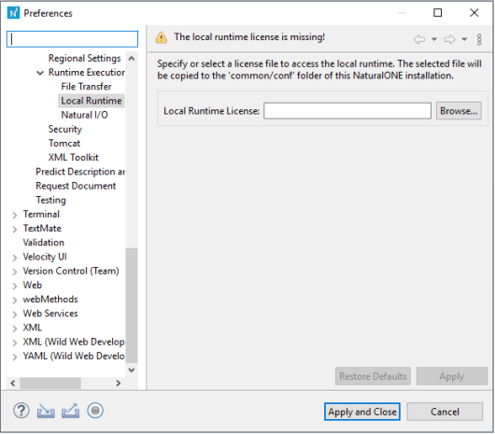
Task: Click the horizontal scrollbar thumb in tree
Action: coord(50,384)
